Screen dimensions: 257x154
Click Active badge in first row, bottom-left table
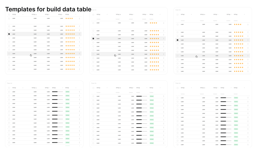[x=67, y=92]
